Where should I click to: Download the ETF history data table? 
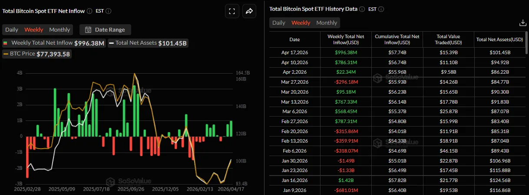522,23
